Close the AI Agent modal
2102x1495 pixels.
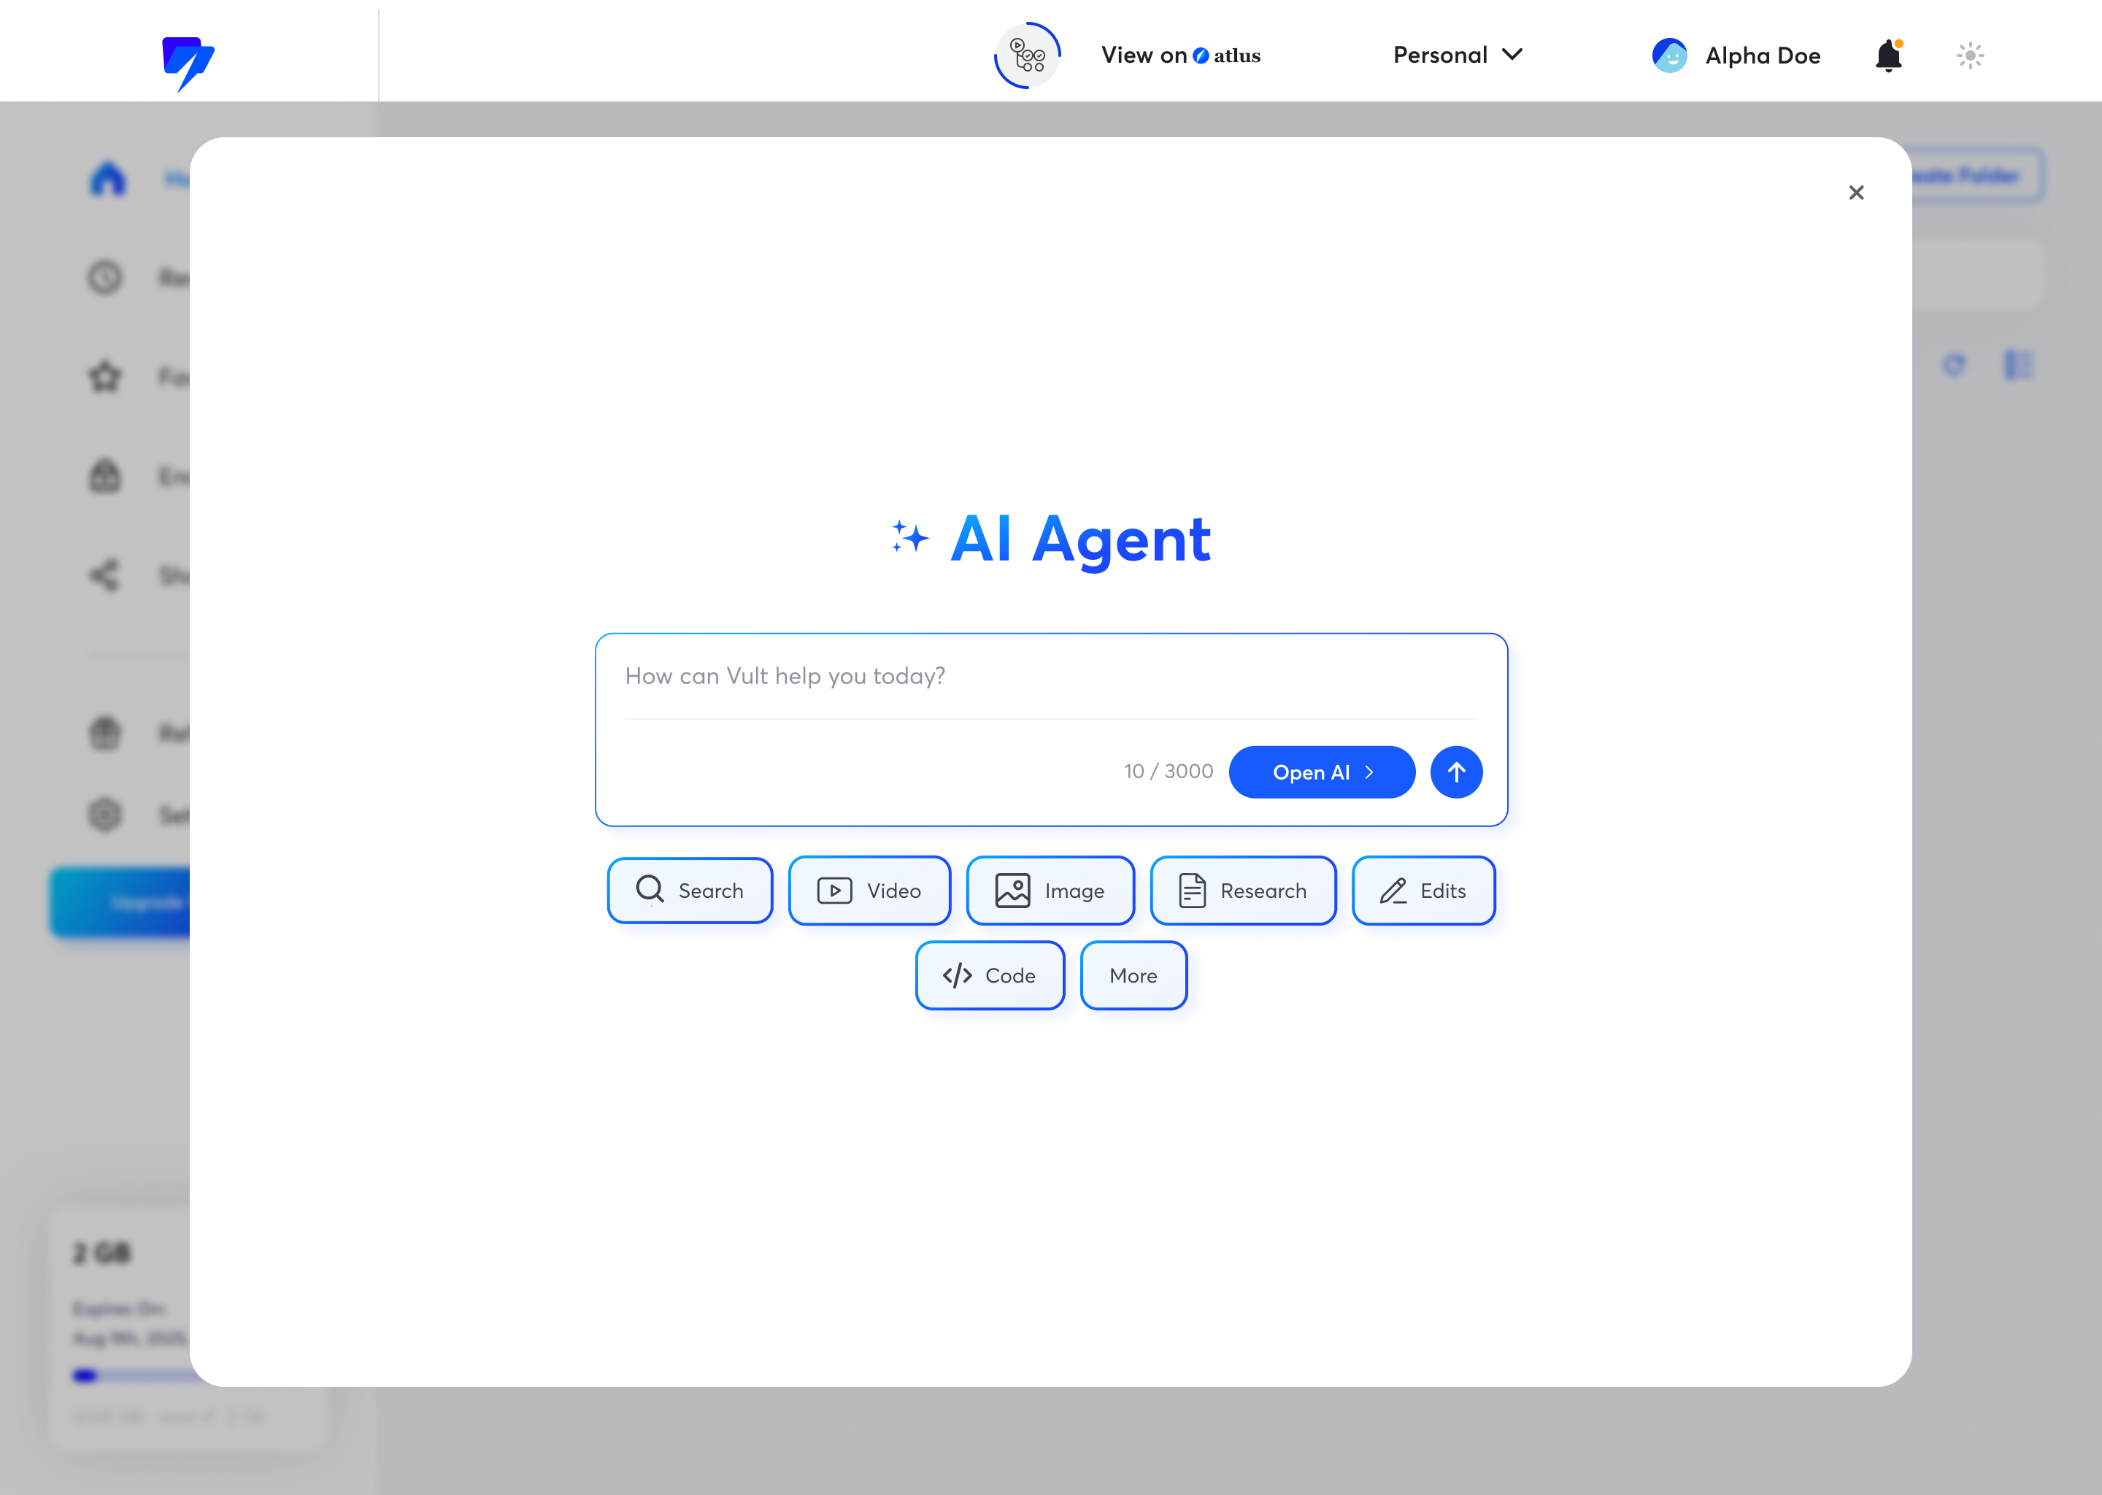[x=1856, y=193]
